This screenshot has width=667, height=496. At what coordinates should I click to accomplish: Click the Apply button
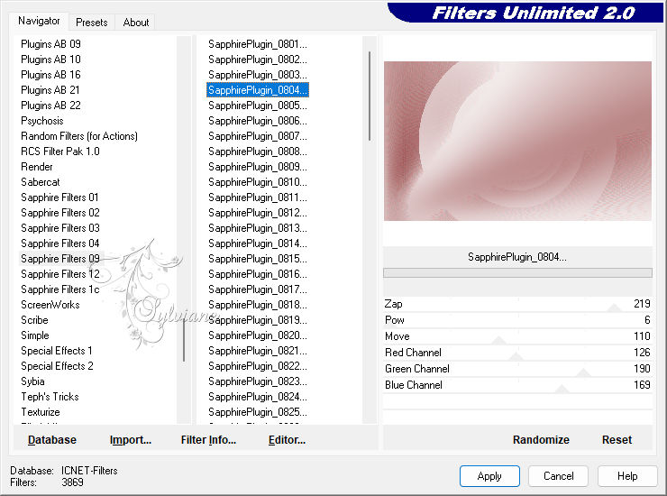pos(489,476)
